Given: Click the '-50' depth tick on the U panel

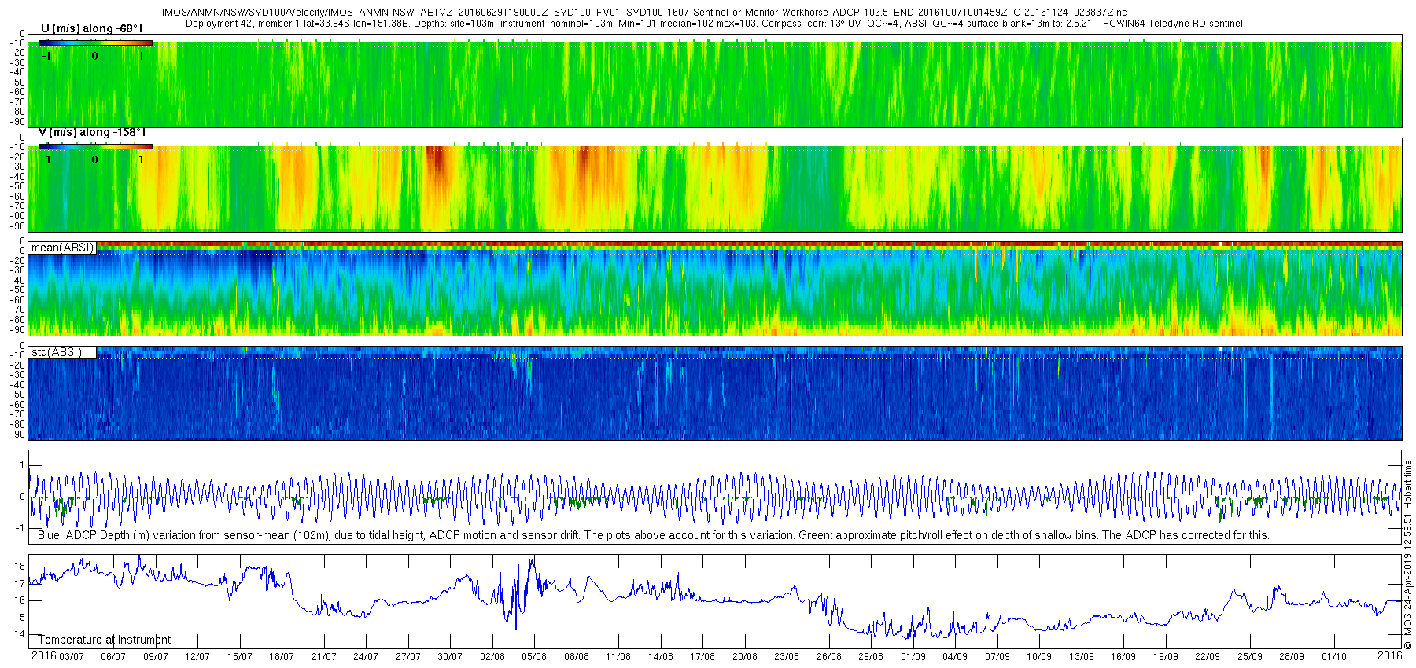Looking at the screenshot, I should [x=17, y=82].
